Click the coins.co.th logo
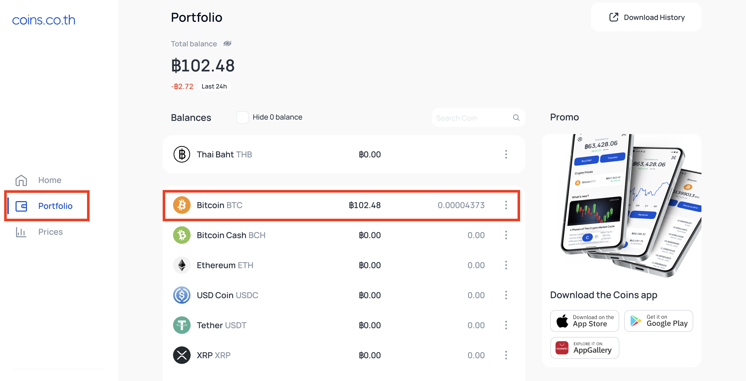 point(44,20)
